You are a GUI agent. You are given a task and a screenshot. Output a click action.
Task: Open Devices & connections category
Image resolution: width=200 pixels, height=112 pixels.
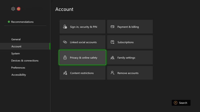25,60
